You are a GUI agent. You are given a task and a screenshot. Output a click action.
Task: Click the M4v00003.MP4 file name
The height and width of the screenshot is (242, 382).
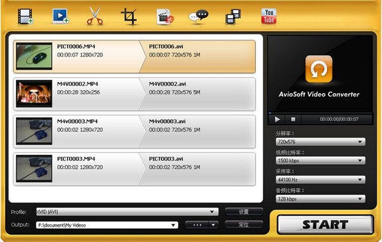(77, 122)
